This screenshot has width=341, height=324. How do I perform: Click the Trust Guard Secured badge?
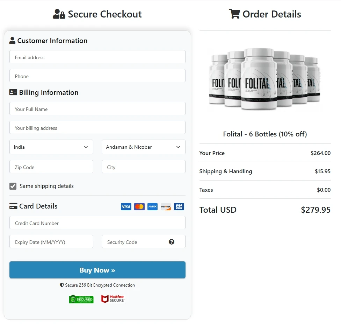(81, 299)
